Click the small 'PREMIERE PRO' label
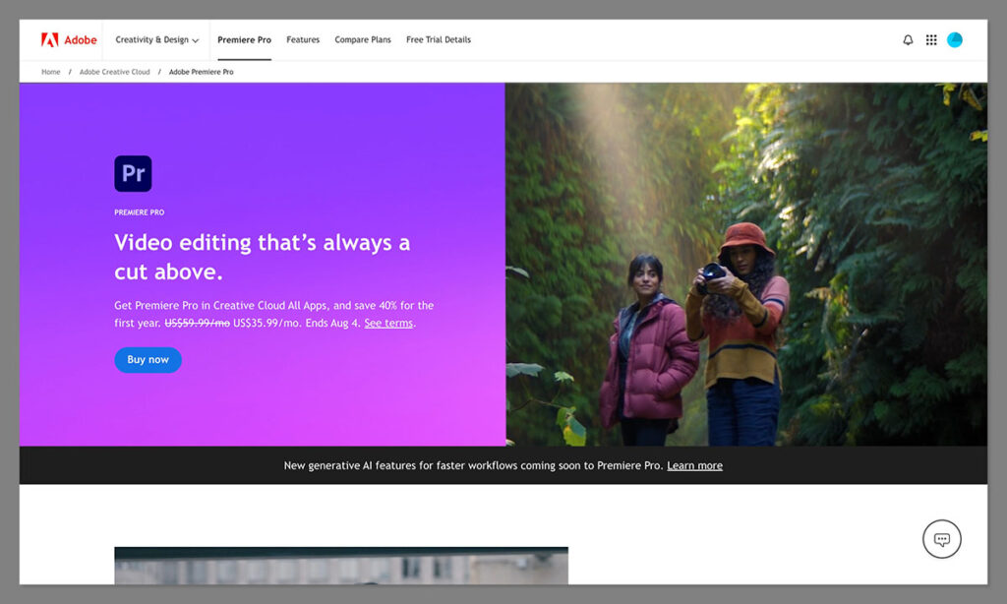This screenshot has height=604, width=1007. point(140,212)
